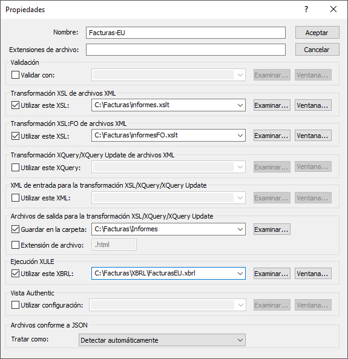The width and height of the screenshot is (348, 359).
Task: Open the 'Tratar como' JSON dropdown
Action: tap(240, 340)
